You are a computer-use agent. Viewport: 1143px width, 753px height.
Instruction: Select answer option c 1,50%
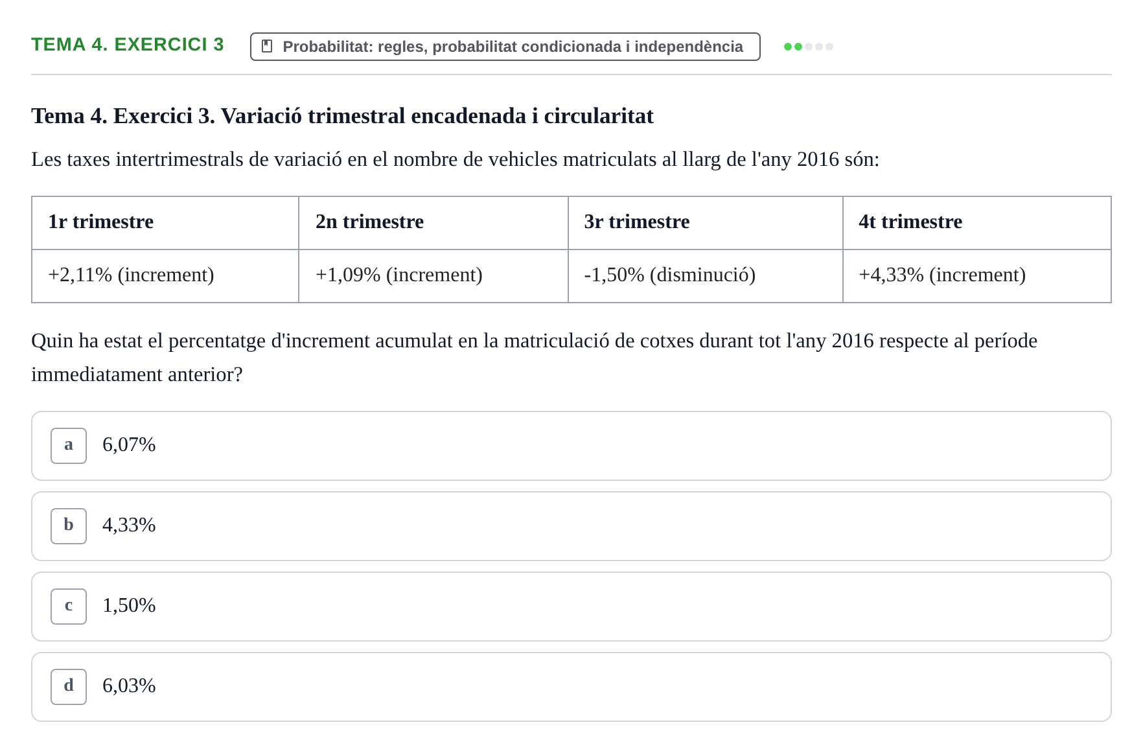pyautogui.click(x=571, y=607)
